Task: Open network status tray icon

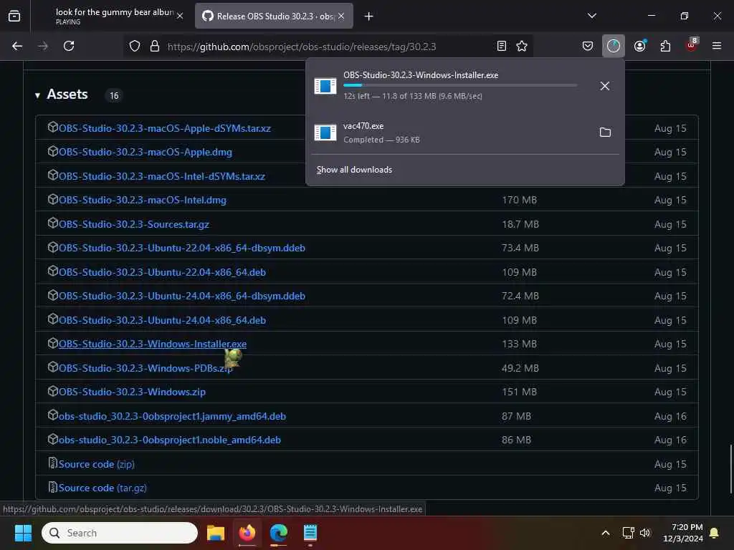Action: [x=628, y=533]
